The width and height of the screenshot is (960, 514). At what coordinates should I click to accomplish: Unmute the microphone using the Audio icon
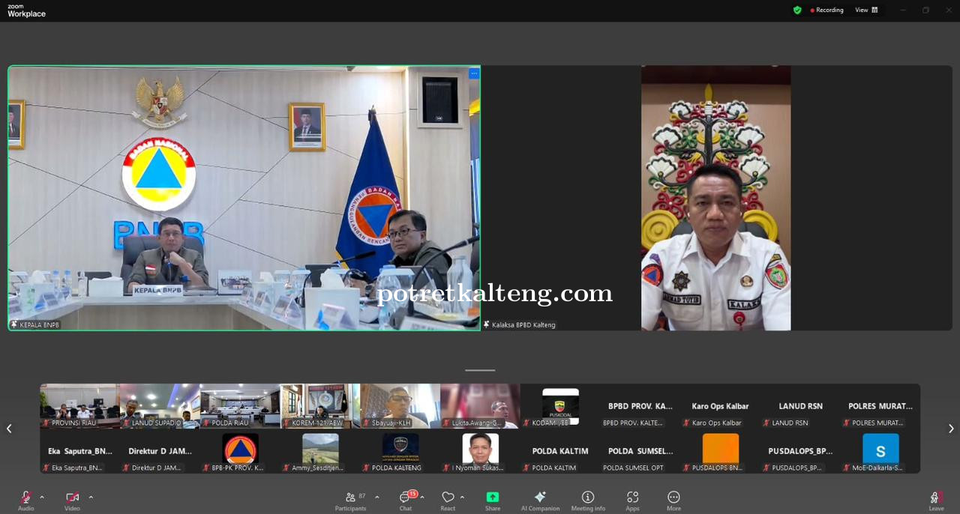tap(25, 498)
